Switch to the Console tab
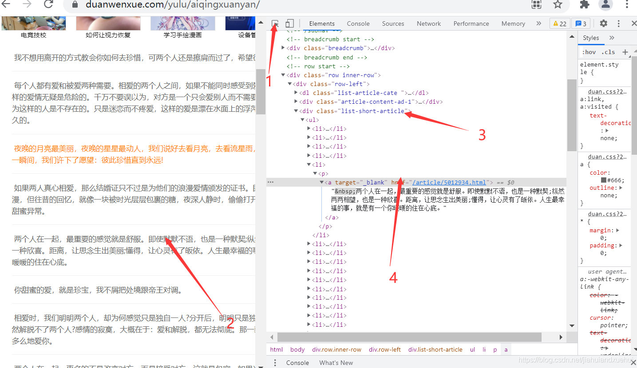637x368 pixels. click(x=358, y=23)
